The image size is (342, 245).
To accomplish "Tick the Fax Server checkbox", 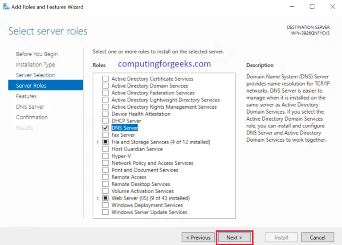I will (x=106, y=135).
